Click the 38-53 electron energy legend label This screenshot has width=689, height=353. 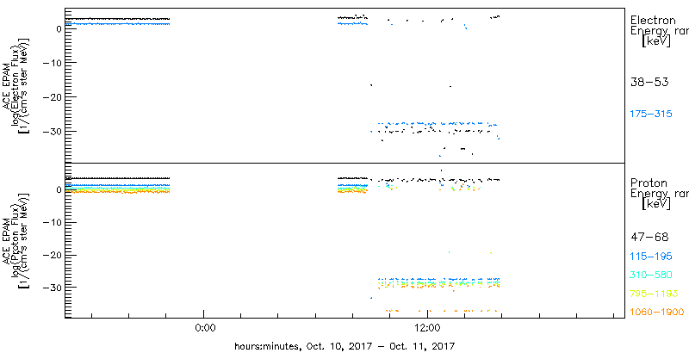point(649,82)
